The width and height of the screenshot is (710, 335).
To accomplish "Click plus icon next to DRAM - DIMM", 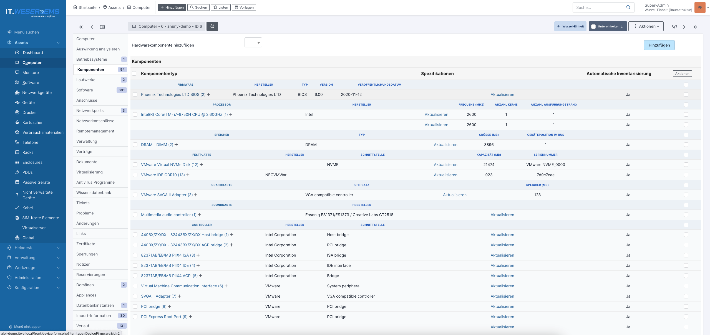I will (176, 145).
